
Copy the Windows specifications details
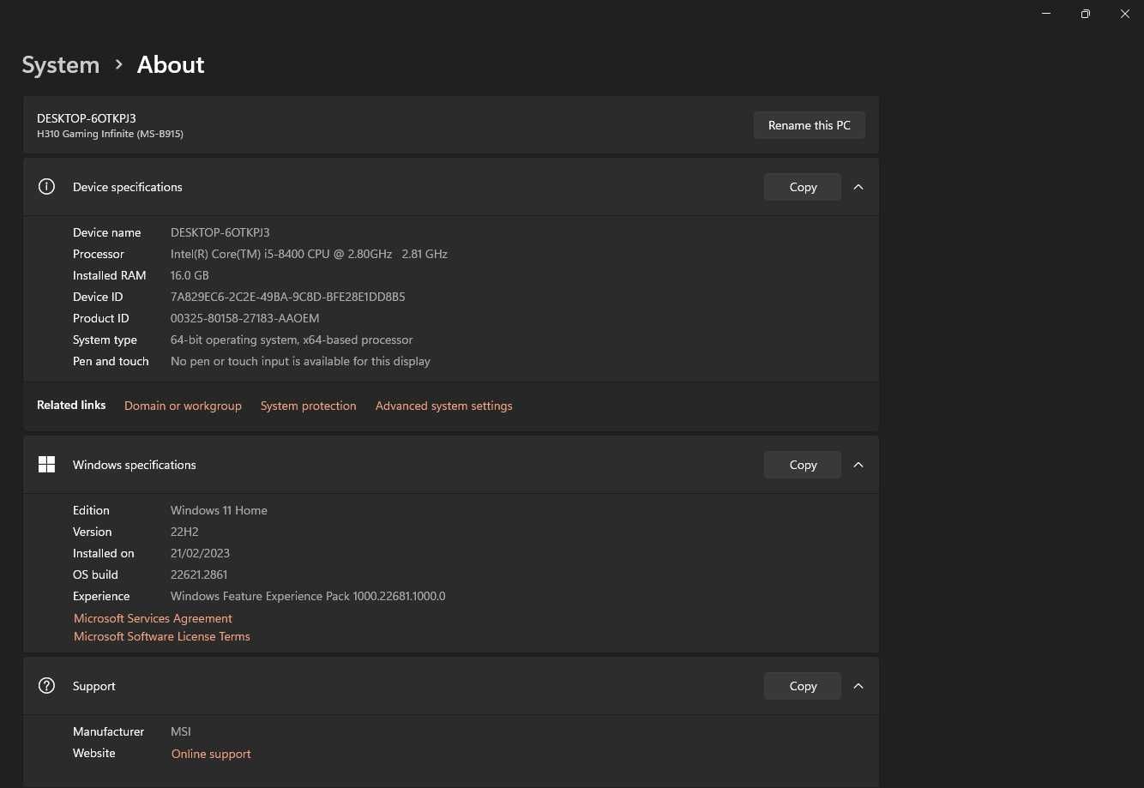point(803,465)
